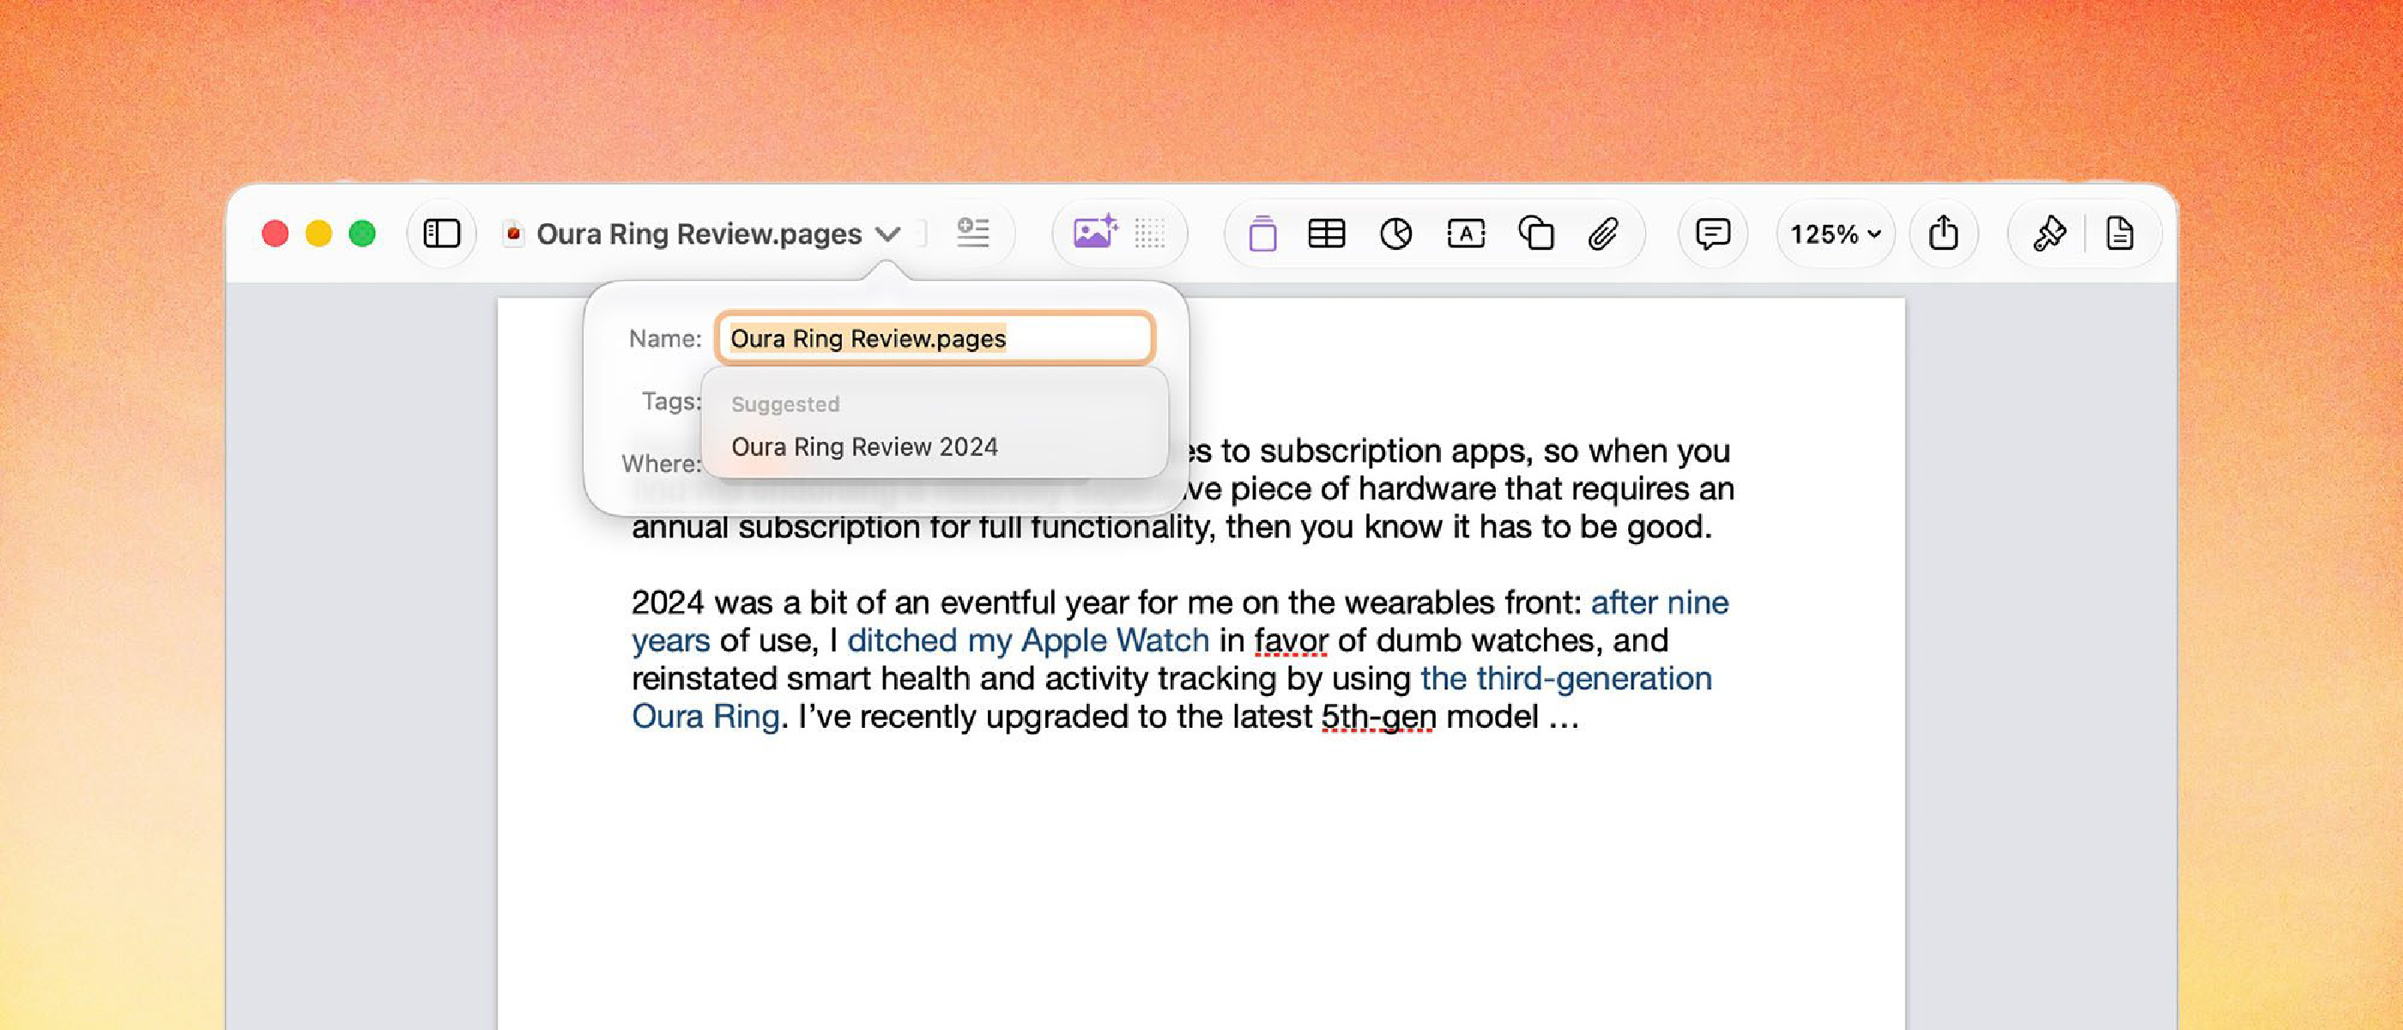Insert a shape from the toolbar

coord(1535,233)
